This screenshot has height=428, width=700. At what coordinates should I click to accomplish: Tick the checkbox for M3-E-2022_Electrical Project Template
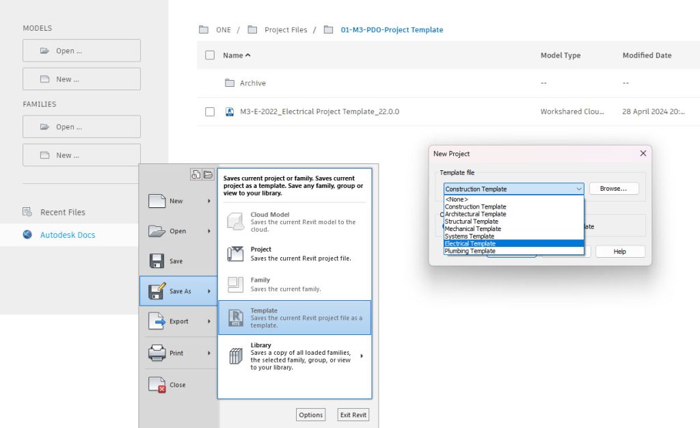point(210,111)
